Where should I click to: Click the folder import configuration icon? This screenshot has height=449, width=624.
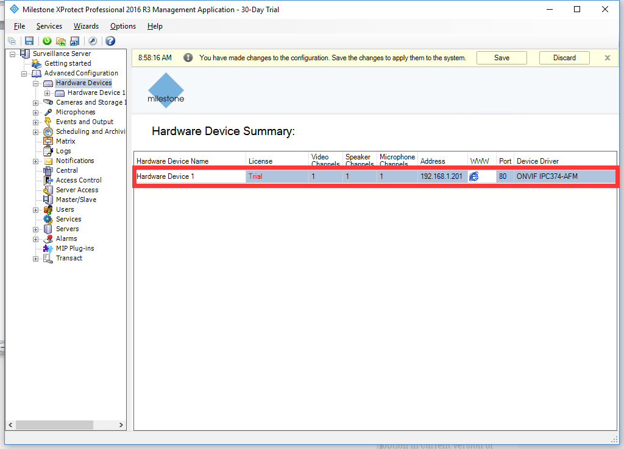61,41
